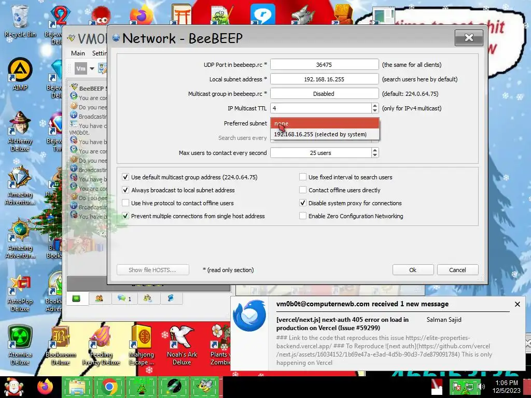The height and width of the screenshot is (398, 531).
Task: Click the Santa start button
Action: tap(13, 387)
